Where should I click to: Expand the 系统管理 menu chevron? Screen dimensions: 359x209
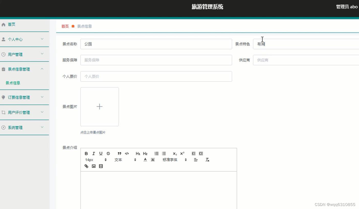[x=42, y=127]
